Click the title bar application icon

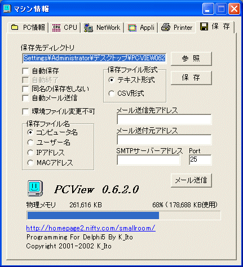[7, 8]
